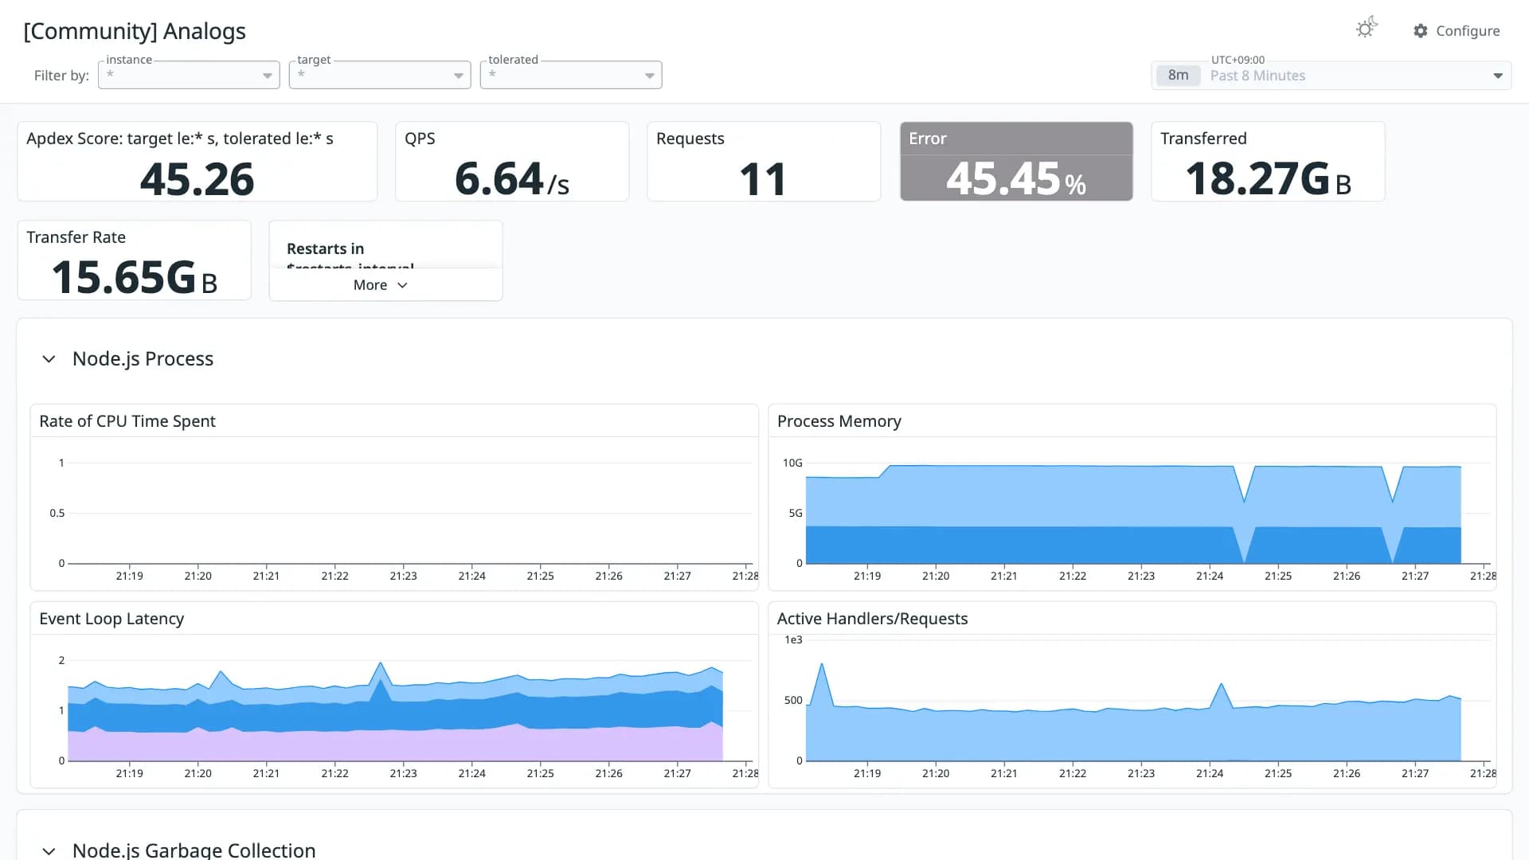Viewport: 1529px width, 860px height.
Task: Click the 8m time badge
Action: pyautogui.click(x=1178, y=76)
